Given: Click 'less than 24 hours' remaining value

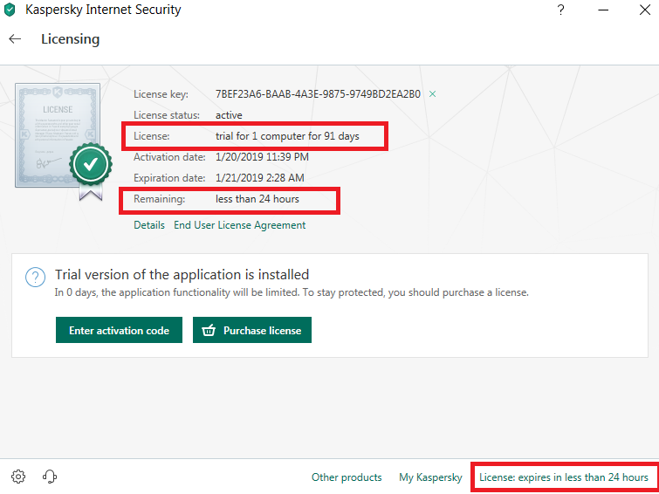Looking at the screenshot, I should (x=257, y=198).
